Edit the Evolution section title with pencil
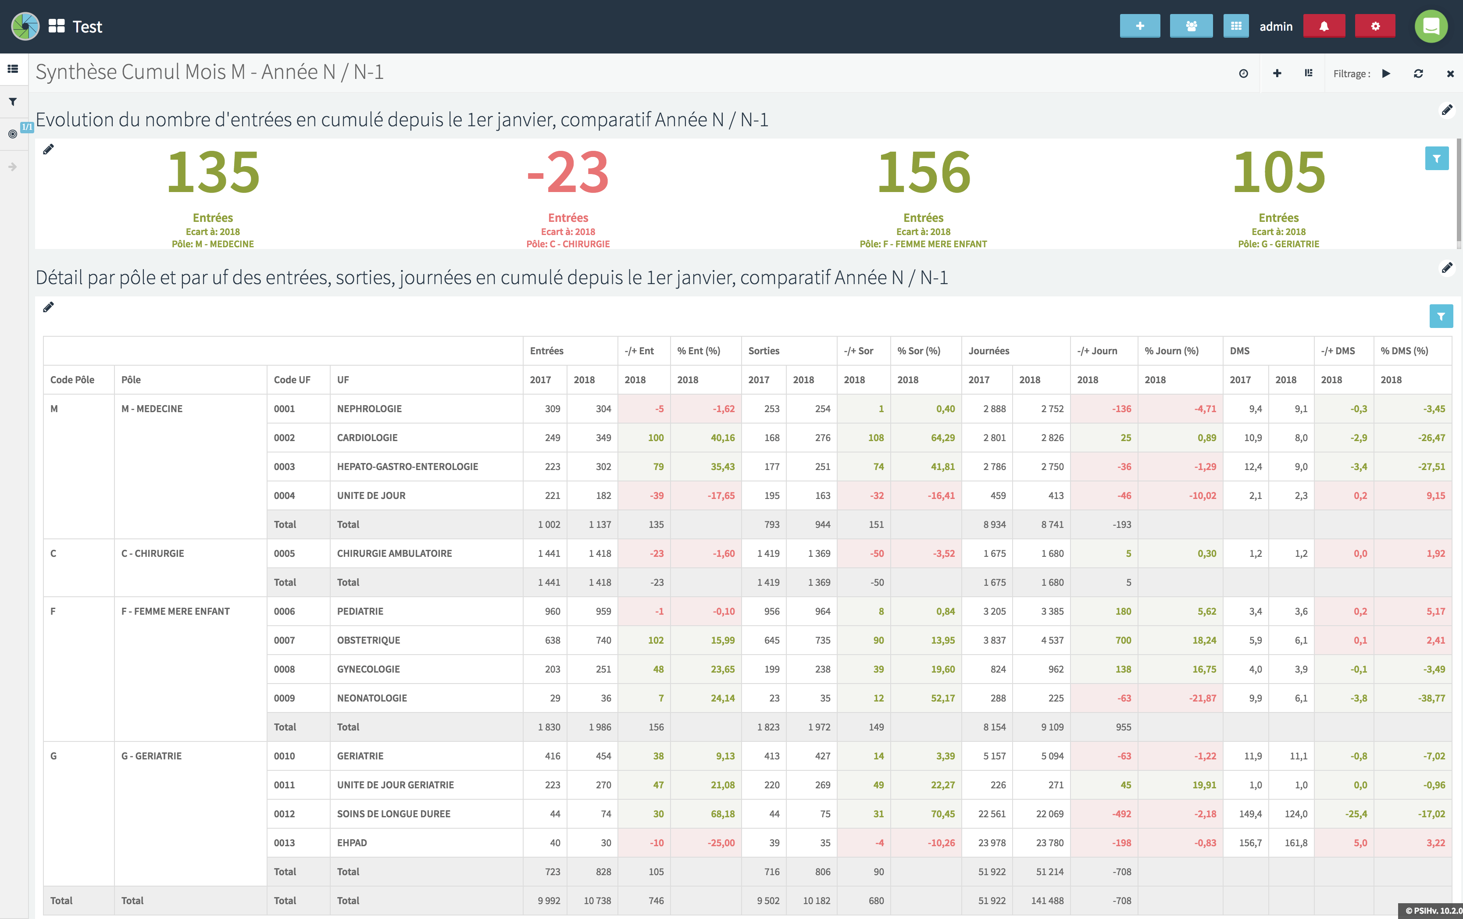This screenshot has height=919, width=1463. (1447, 110)
